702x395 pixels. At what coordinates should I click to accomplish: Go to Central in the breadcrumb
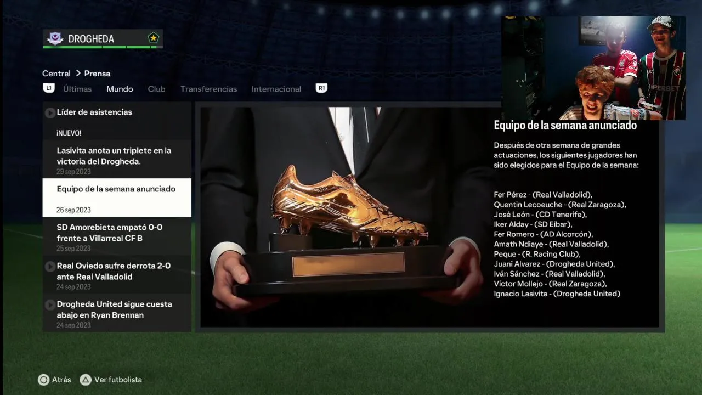point(56,73)
